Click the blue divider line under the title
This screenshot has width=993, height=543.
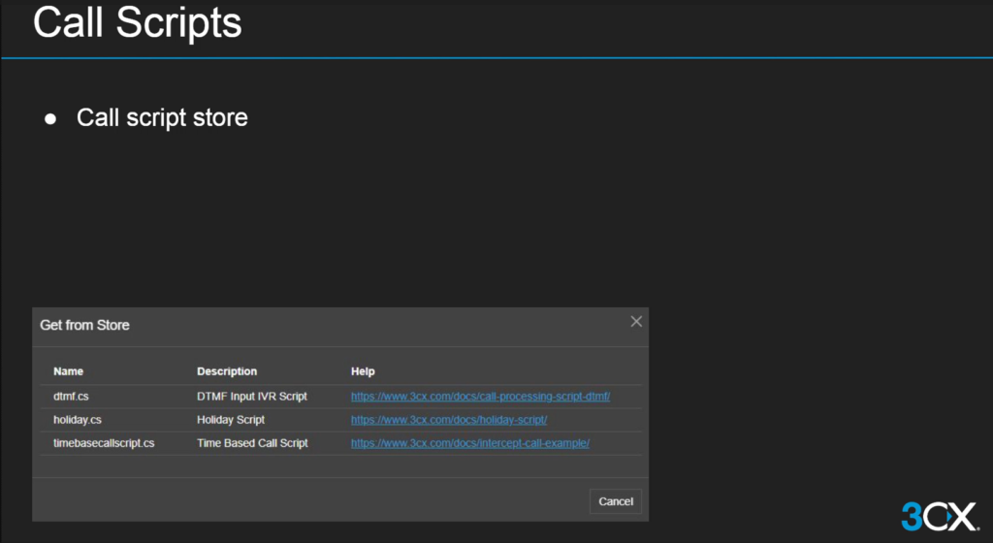tap(496, 58)
